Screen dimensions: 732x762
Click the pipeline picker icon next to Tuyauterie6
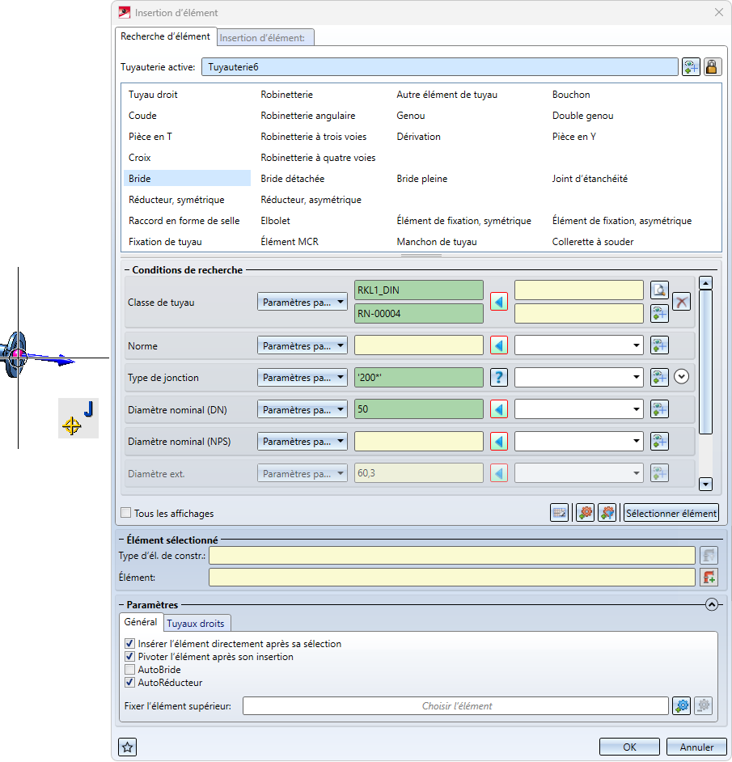(690, 67)
